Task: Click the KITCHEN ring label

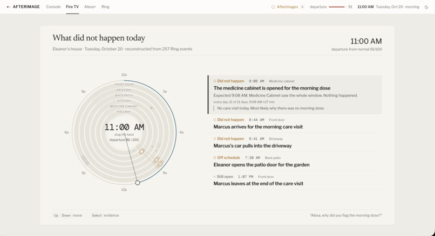Action: pos(124,101)
